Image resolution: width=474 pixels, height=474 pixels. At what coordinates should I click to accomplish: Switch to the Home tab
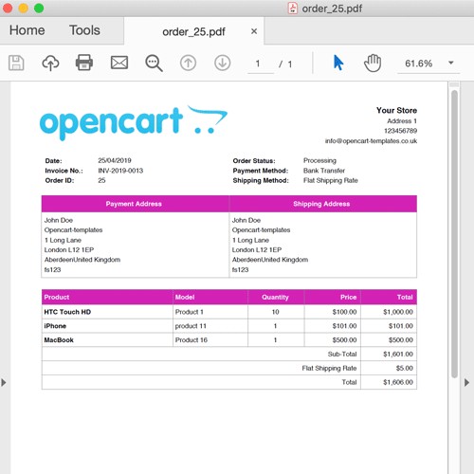(x=27, y=30)
